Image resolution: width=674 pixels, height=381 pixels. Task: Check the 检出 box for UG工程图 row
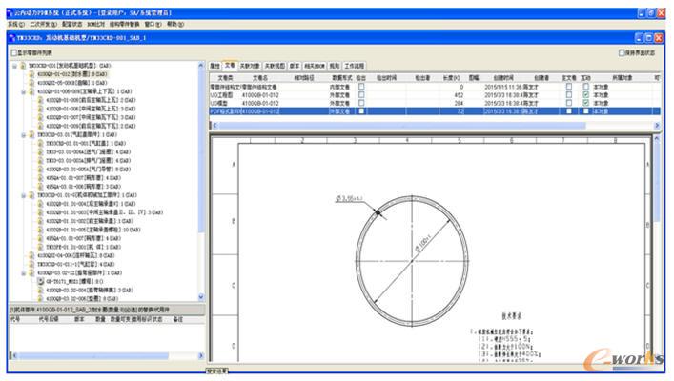point(361,94)
